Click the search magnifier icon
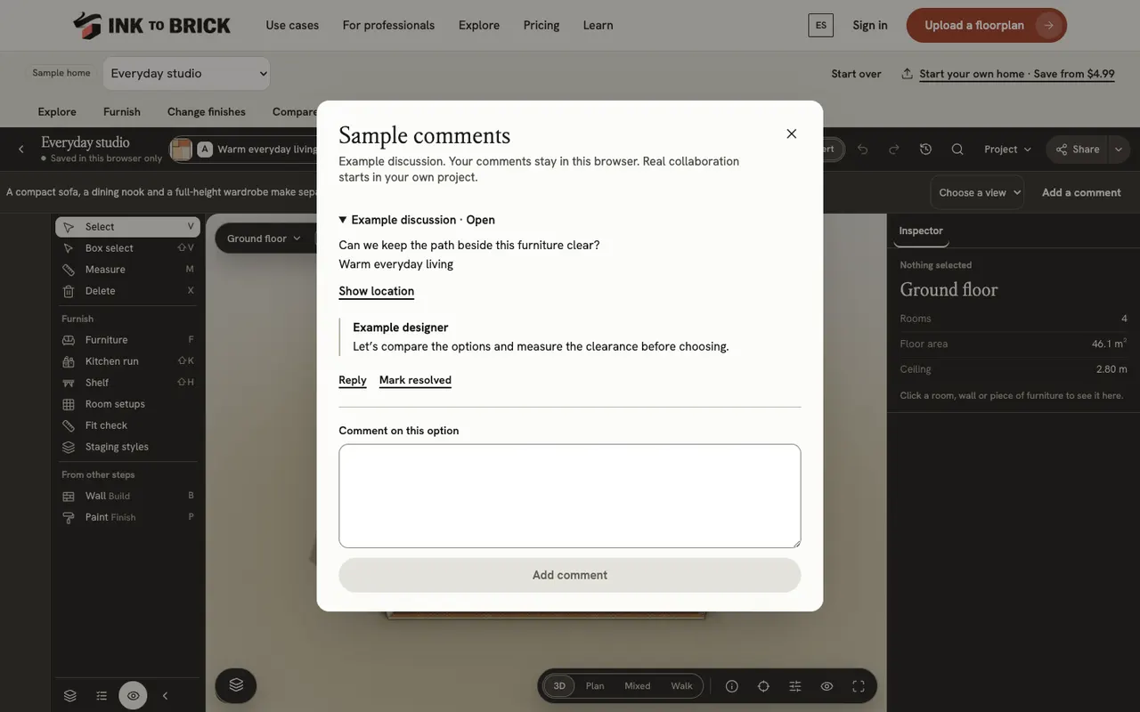Image resolution: width=1140 pixels, height=712 pixels. pyautogui.click(x=957, y=150)
